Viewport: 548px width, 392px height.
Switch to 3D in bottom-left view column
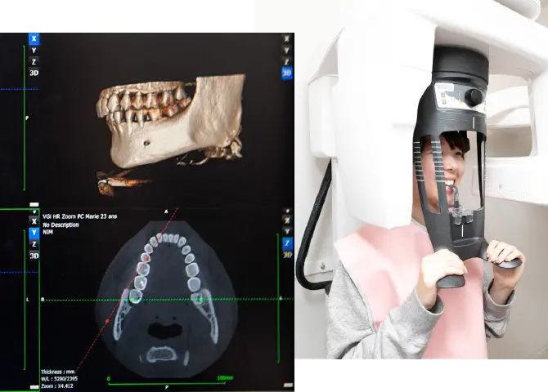coord(34,255)
